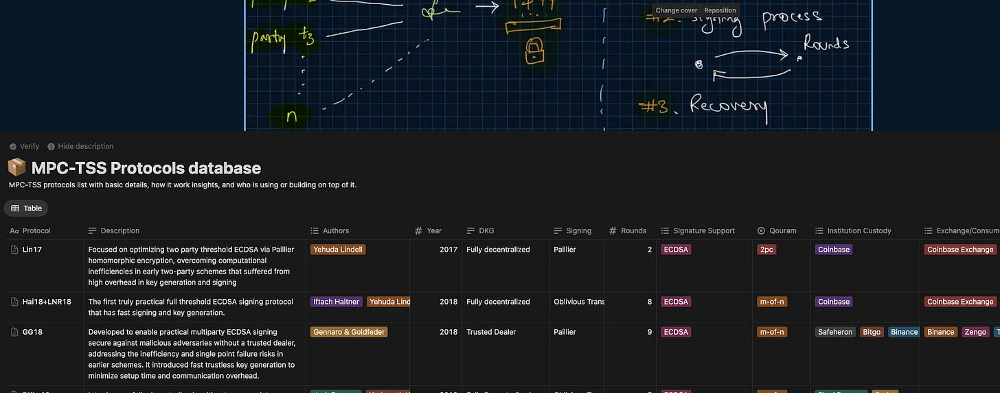Image resolution: width=1000 pixels, height=393 pixels.
Task: Click the Change cover button
Action: (x=677, y=10)
